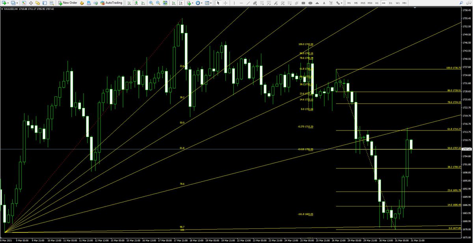The image size is (473, 243).
Task: Select the Arrows drawing tool
Action: pos(338,3)
